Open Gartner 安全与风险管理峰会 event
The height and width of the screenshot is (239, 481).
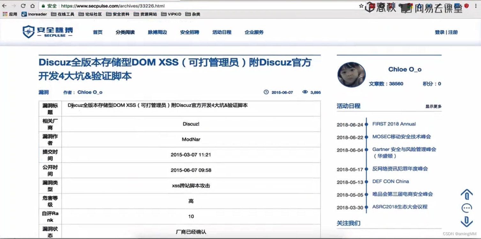pyautogui.click(x=404, y=153)
